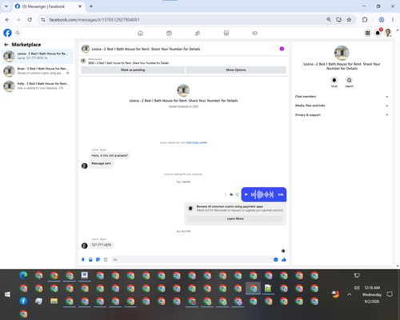Open the Facebook home logo
400x320 pixels.
[7, 33]
